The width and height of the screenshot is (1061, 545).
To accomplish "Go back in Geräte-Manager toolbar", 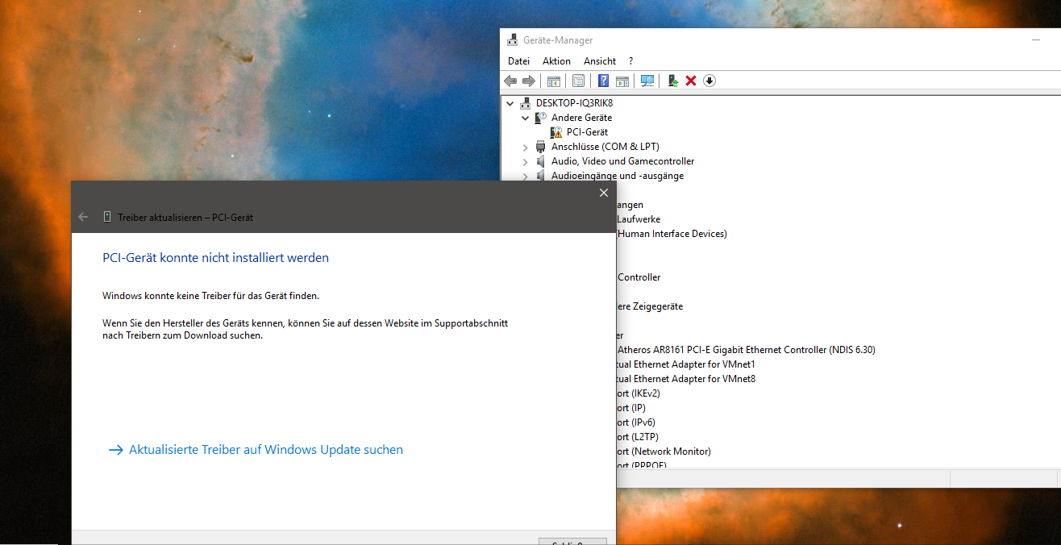I will click(x=510, y=81).
